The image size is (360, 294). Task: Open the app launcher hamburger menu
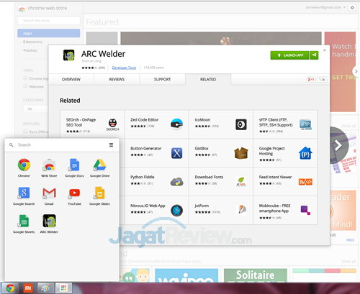111,144
